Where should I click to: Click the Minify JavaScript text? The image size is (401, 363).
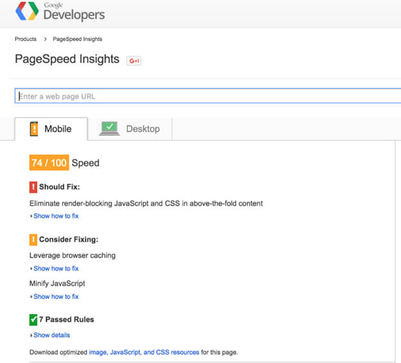(57, 283)
